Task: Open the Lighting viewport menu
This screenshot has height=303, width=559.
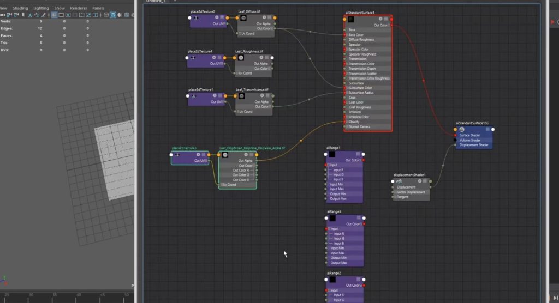Action: [41, 8]
